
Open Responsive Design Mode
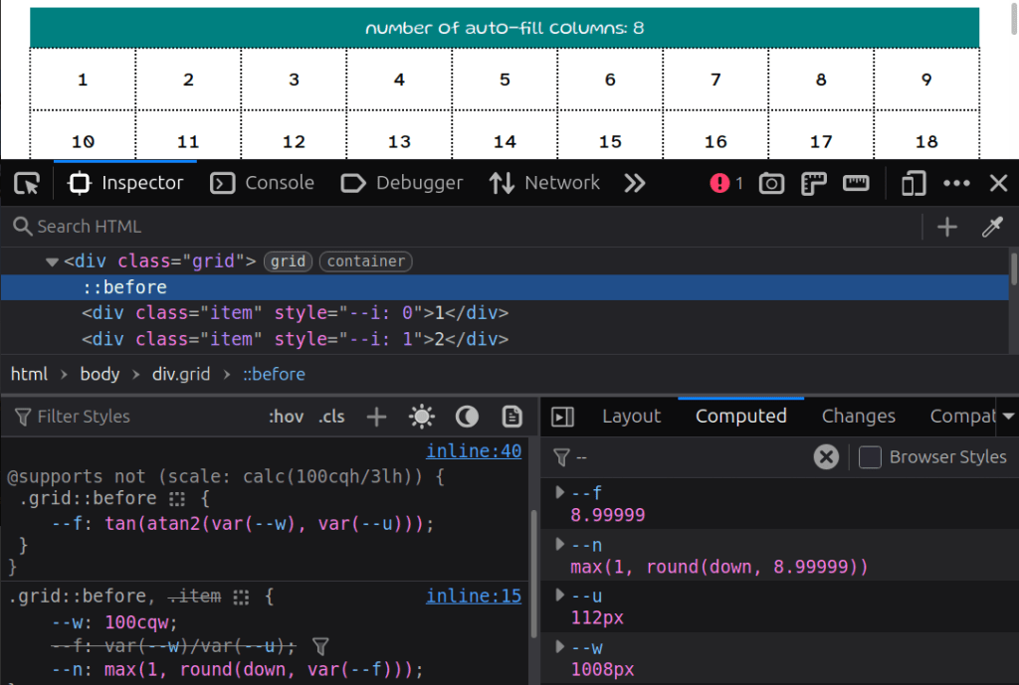point(913,183)
